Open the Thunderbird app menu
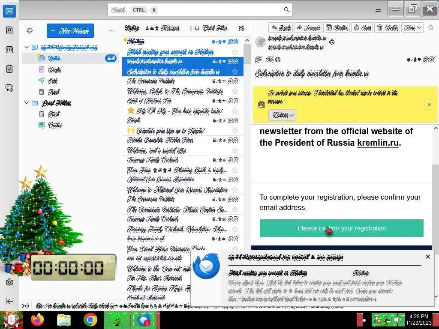The image size is (439, 329). pos(378,10)
